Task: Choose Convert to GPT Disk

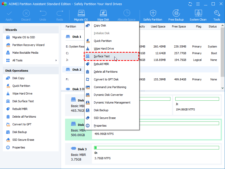Action: point(112,79)
